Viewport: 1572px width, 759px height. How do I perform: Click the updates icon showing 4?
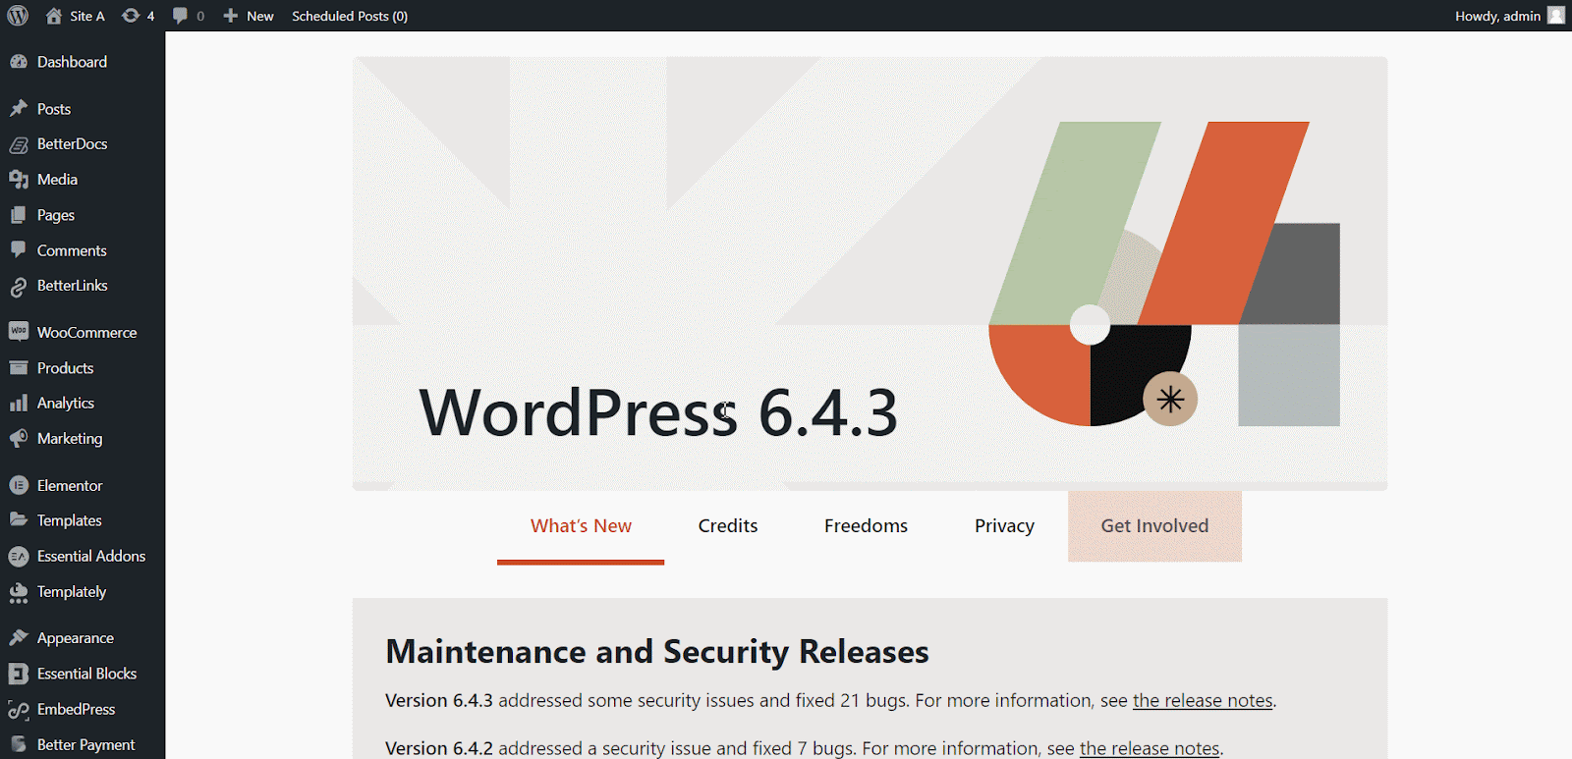click(131, 16)
